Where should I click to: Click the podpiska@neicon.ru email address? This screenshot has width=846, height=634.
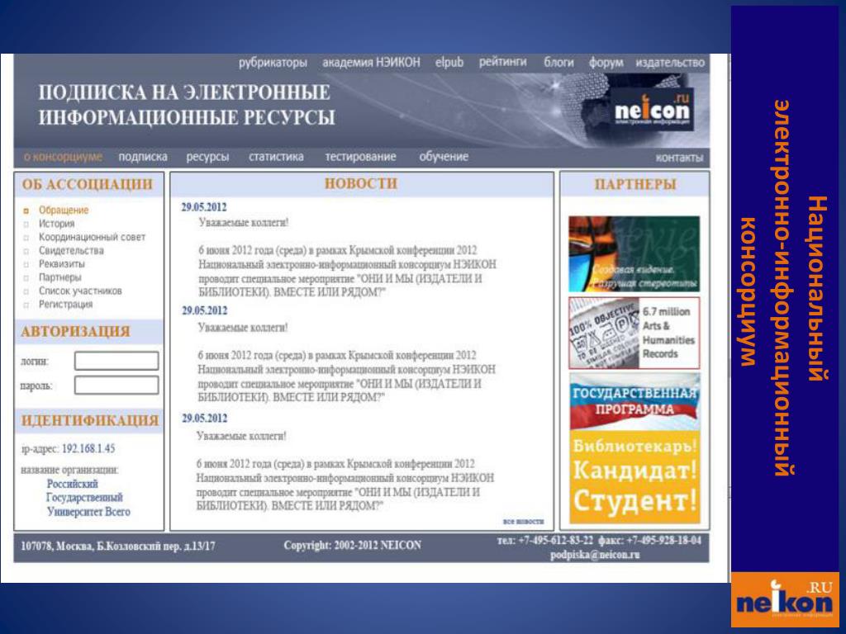[595, 555]
